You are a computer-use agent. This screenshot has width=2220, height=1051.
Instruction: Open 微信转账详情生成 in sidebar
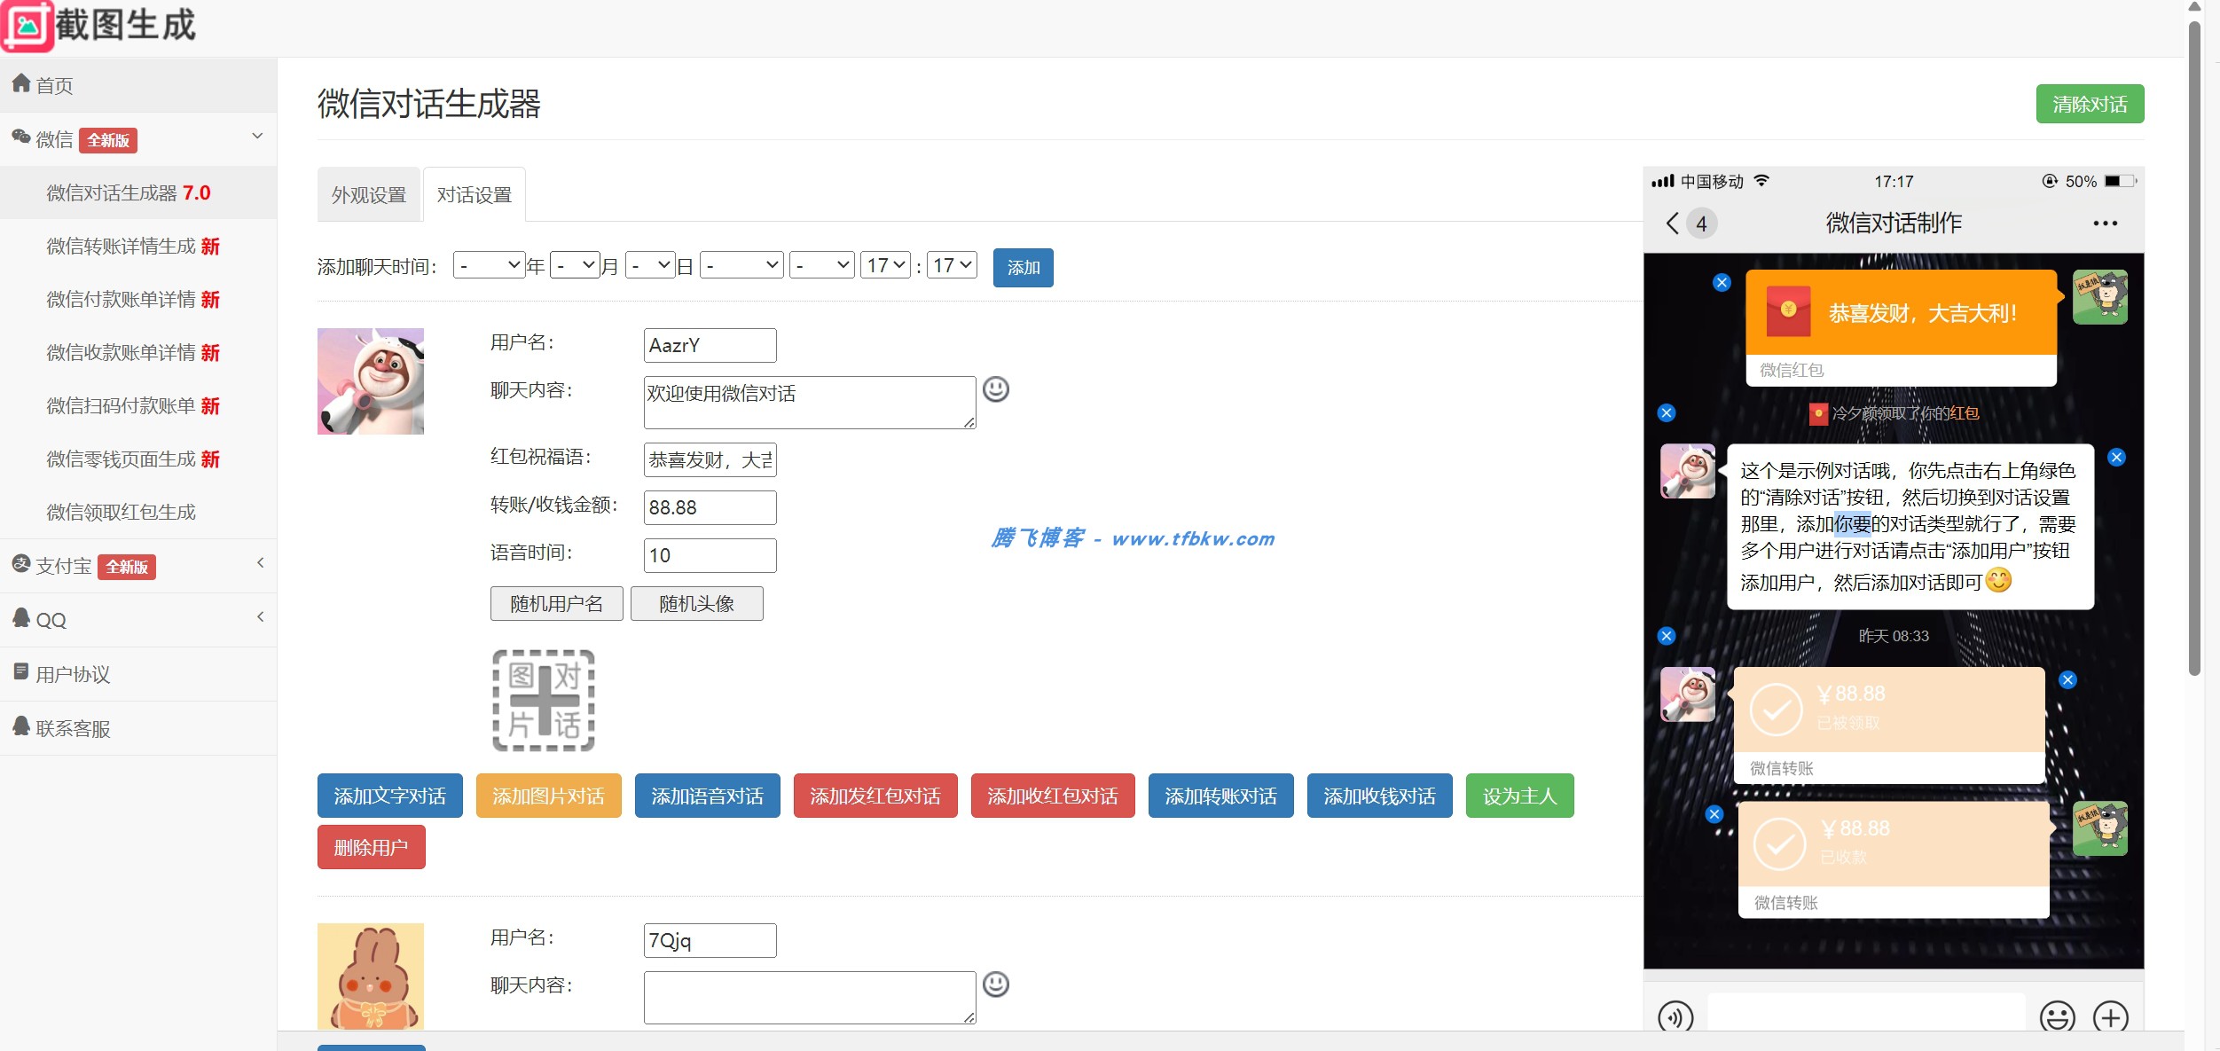[x=133, y=247]
